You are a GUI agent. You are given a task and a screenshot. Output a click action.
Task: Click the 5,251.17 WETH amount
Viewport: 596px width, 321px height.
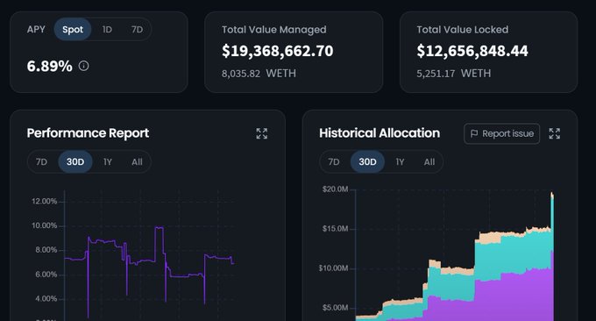click(454, 74)
